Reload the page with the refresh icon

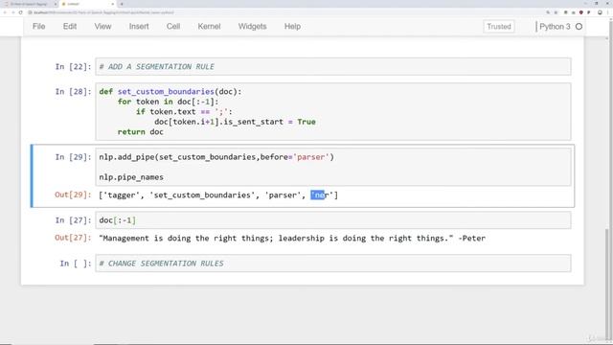[x=20, y=12]
